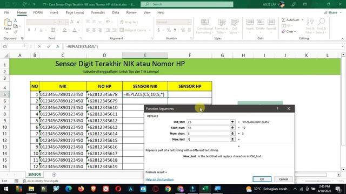Open Microsoft Edge from the taskbar
Screen dimensions: 346x194
(x=69, y=189)
